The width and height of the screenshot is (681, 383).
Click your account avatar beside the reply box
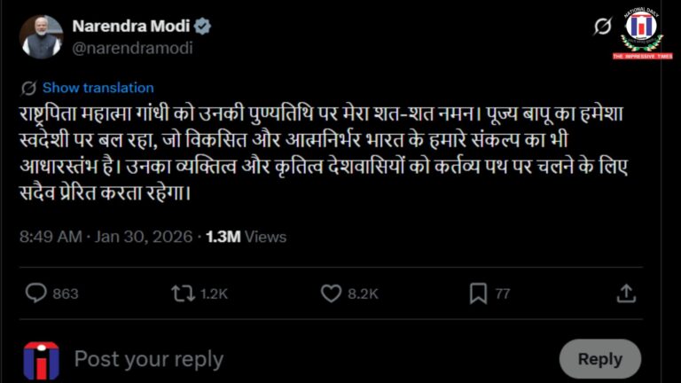(41, 359)
